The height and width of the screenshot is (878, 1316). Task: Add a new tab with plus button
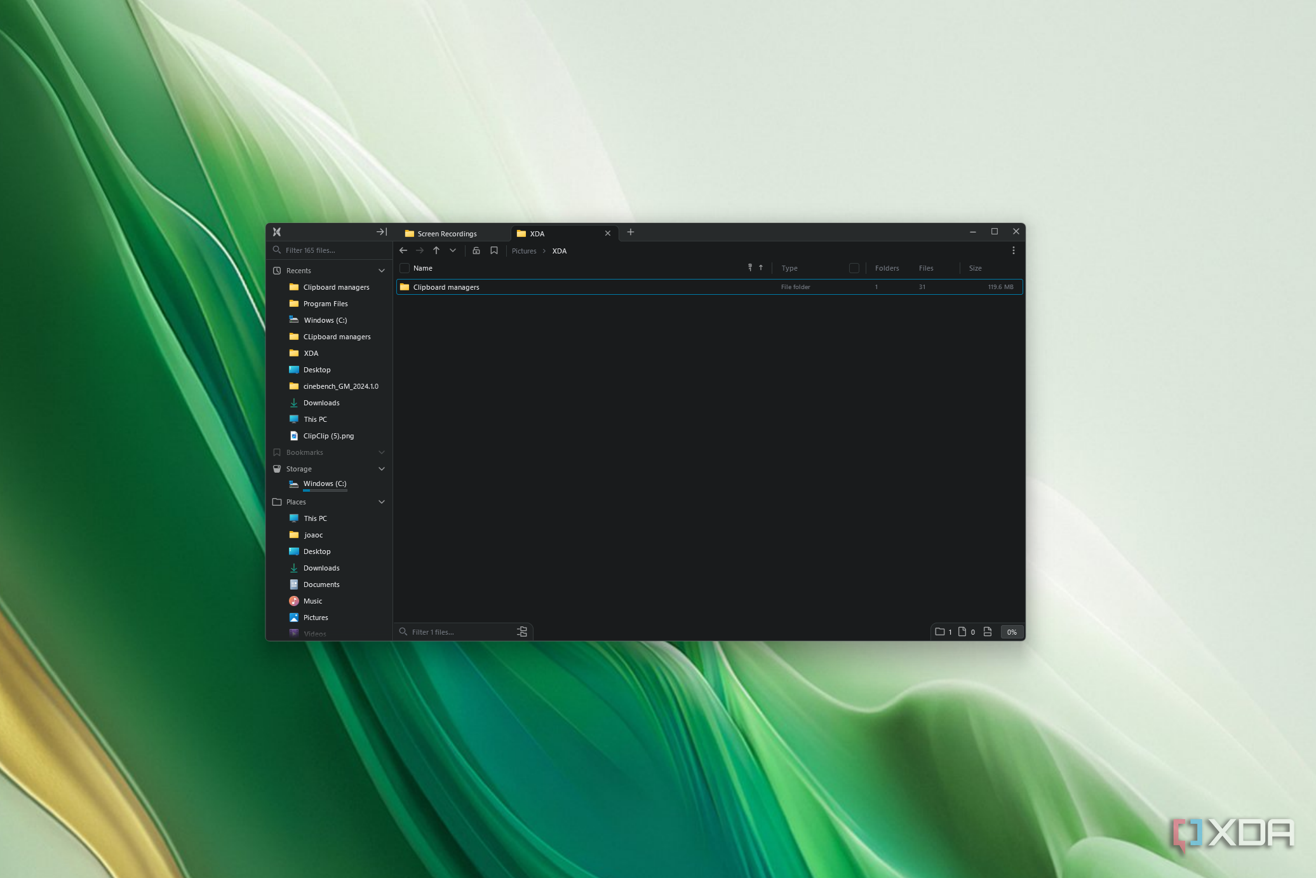pyautogui.click(x=631, y=232)
